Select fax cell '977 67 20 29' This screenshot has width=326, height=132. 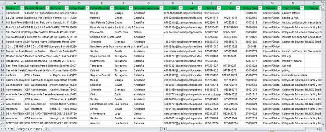[231, 75]
